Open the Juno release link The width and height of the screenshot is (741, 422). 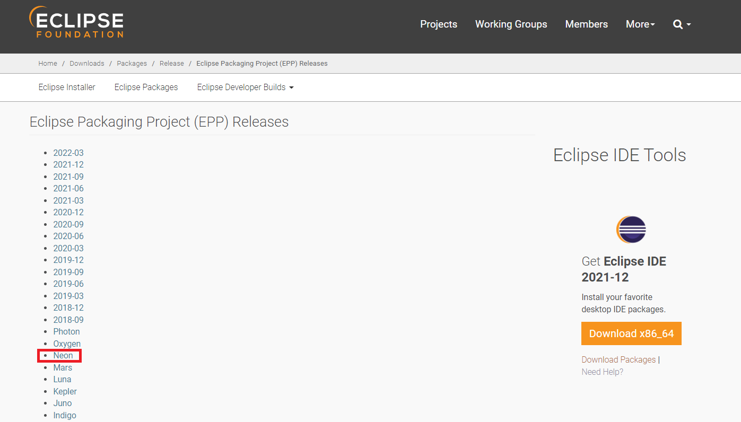tap(62, 403)
